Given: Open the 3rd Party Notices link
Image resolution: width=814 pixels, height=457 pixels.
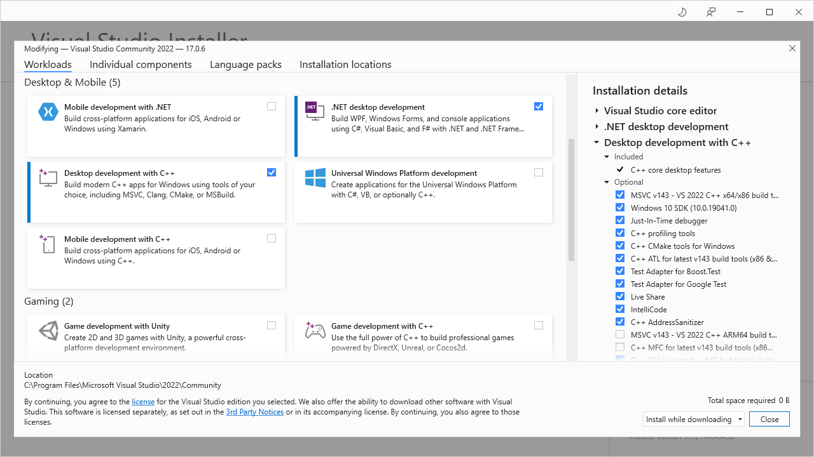Looking at the screenshot, I should (x=255, y=412).
